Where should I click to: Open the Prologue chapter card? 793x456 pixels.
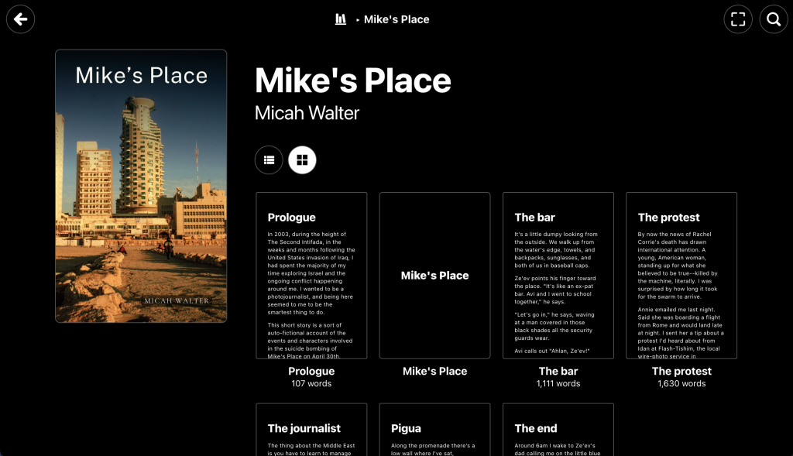[x=311, y=275]
